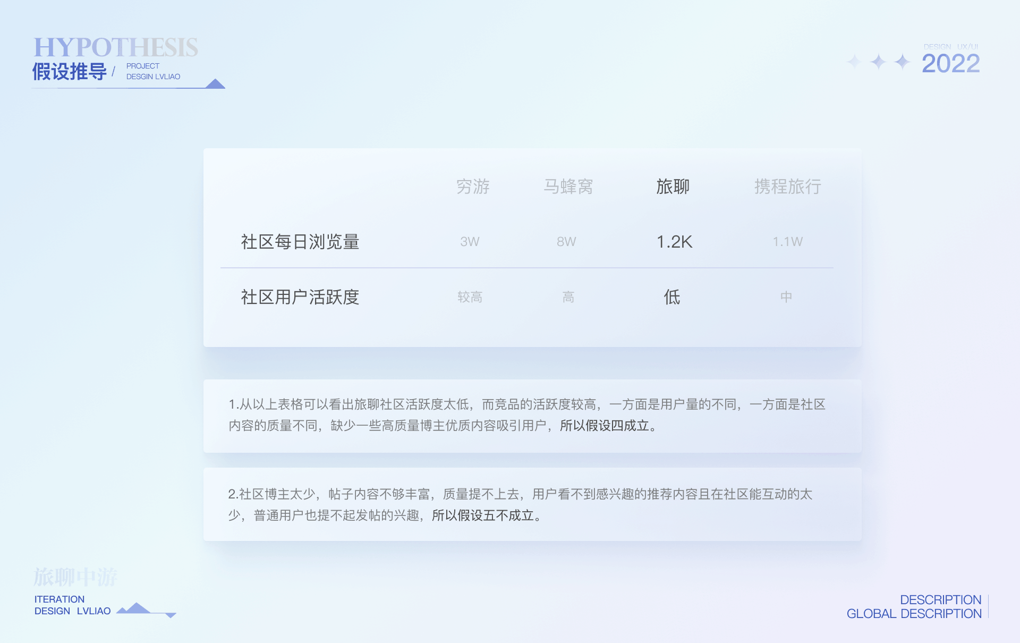Select the 社区每日浏览量 row label
The width and height of the screenshot is (1020, 643).
tap(300, 242)
